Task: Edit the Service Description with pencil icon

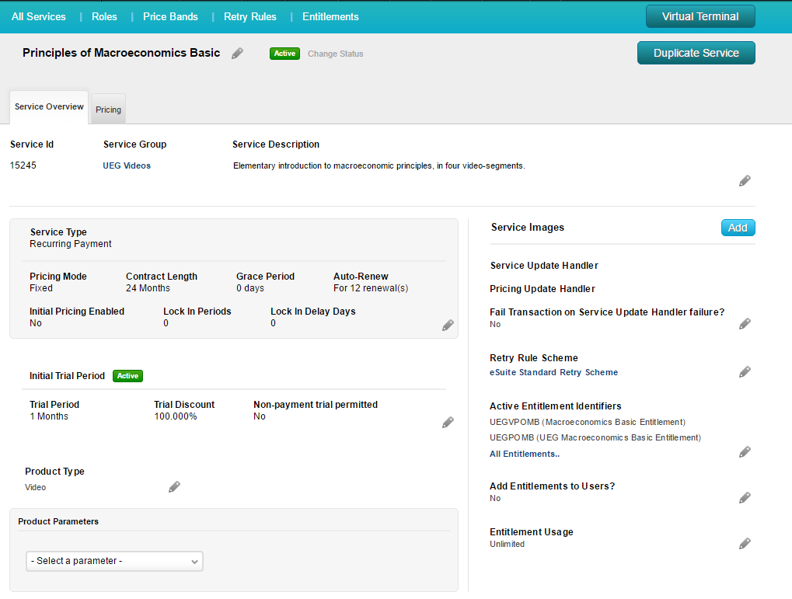Action: pos(745,181)
